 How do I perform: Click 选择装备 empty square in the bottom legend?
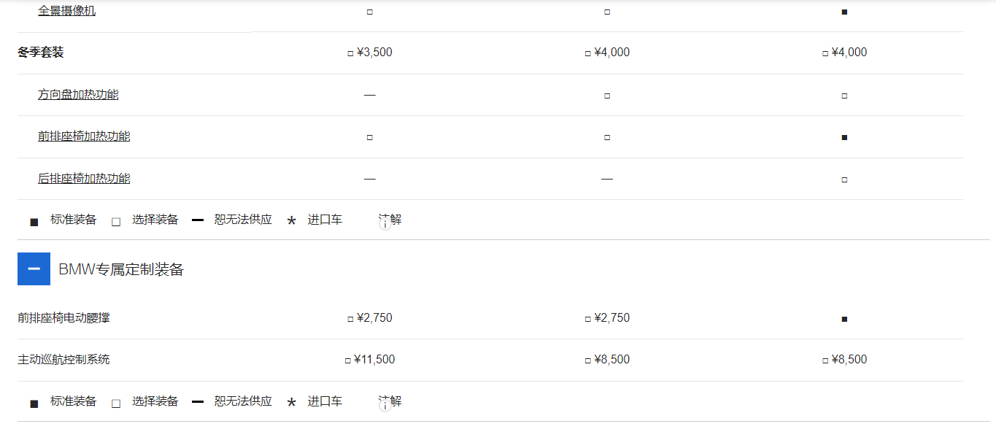116,404
